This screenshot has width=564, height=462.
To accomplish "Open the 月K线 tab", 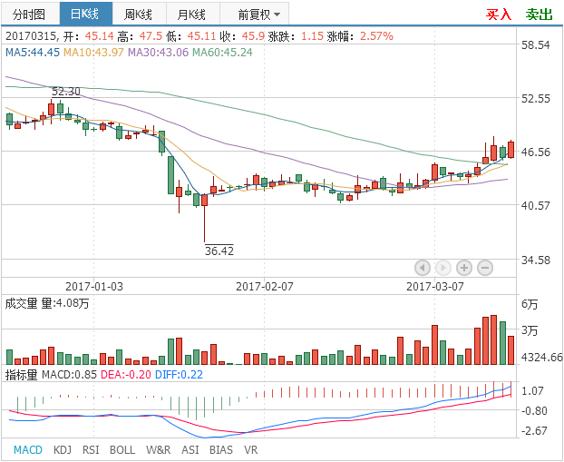I will pos(191,15).
